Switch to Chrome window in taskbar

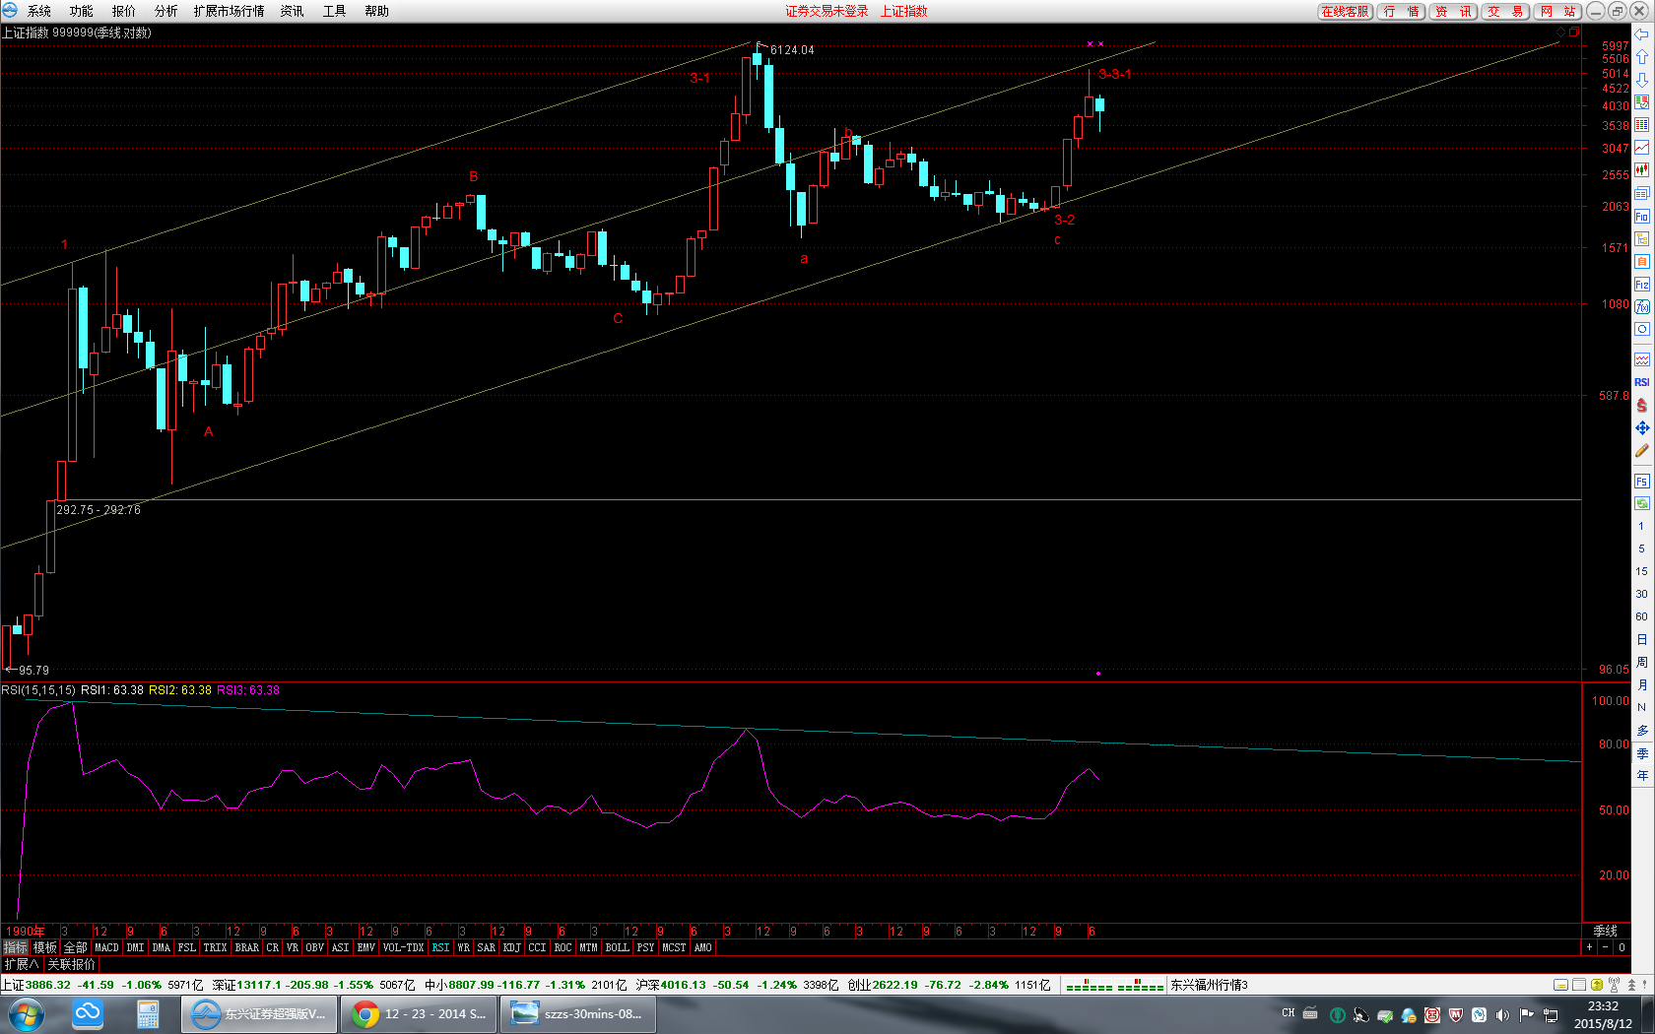pyautogui.click(x=419, y=1014)
